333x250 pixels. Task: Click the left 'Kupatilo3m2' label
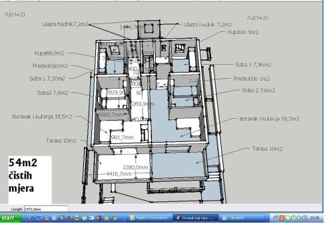point(49,53)
